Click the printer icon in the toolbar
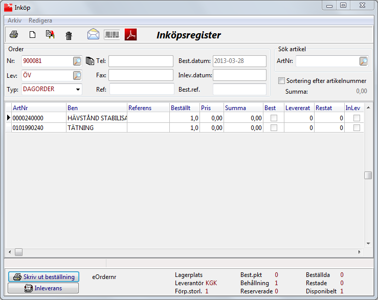Screen dimensions: 378x300 (14, 34)
